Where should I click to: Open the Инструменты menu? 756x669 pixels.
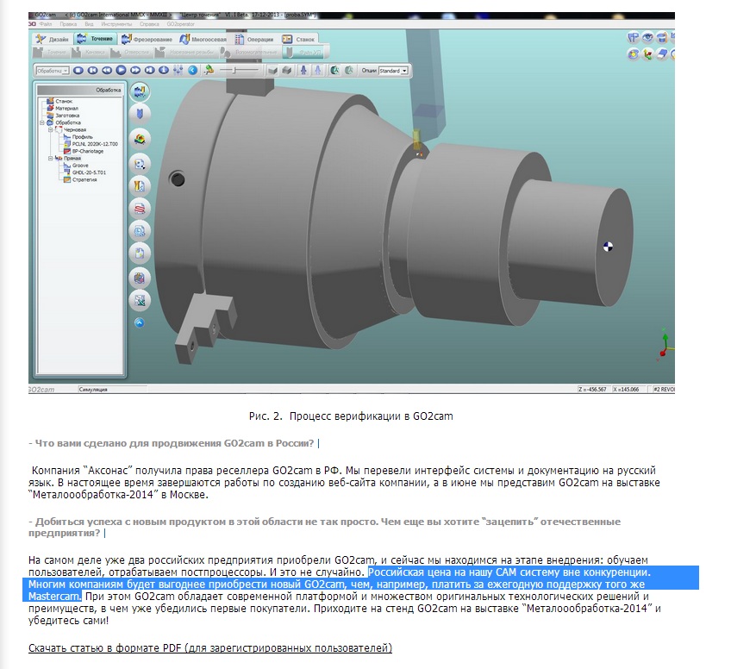coord(116,24)
